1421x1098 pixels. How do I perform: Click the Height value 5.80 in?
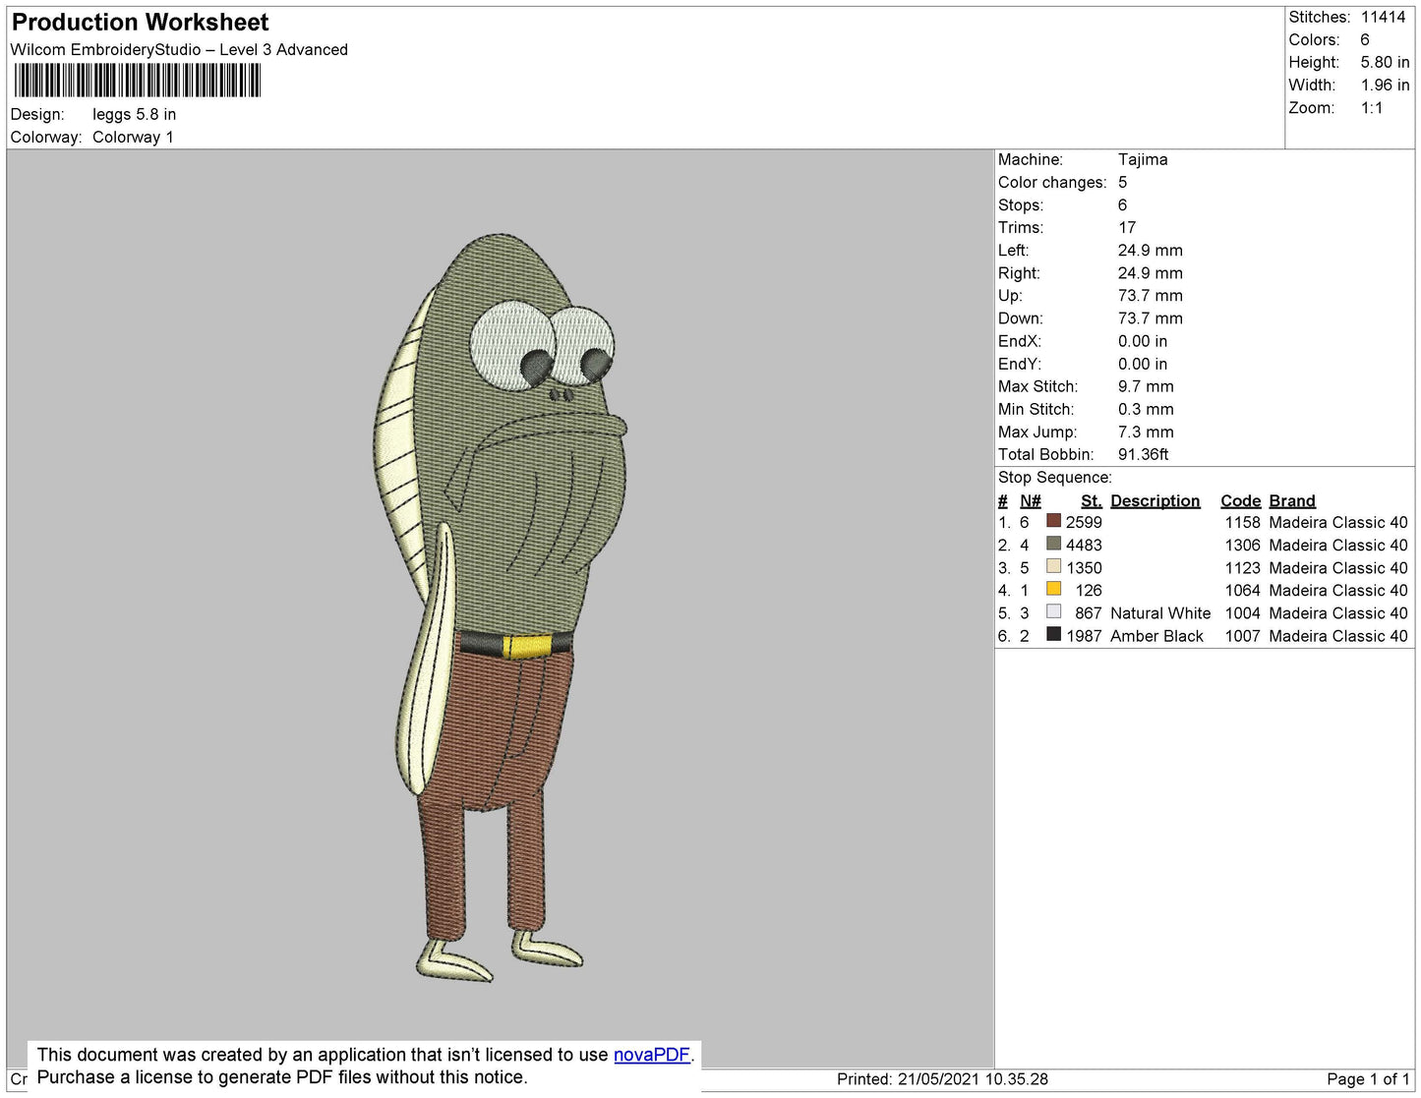pyautogui.click(x=1386, y=62)
